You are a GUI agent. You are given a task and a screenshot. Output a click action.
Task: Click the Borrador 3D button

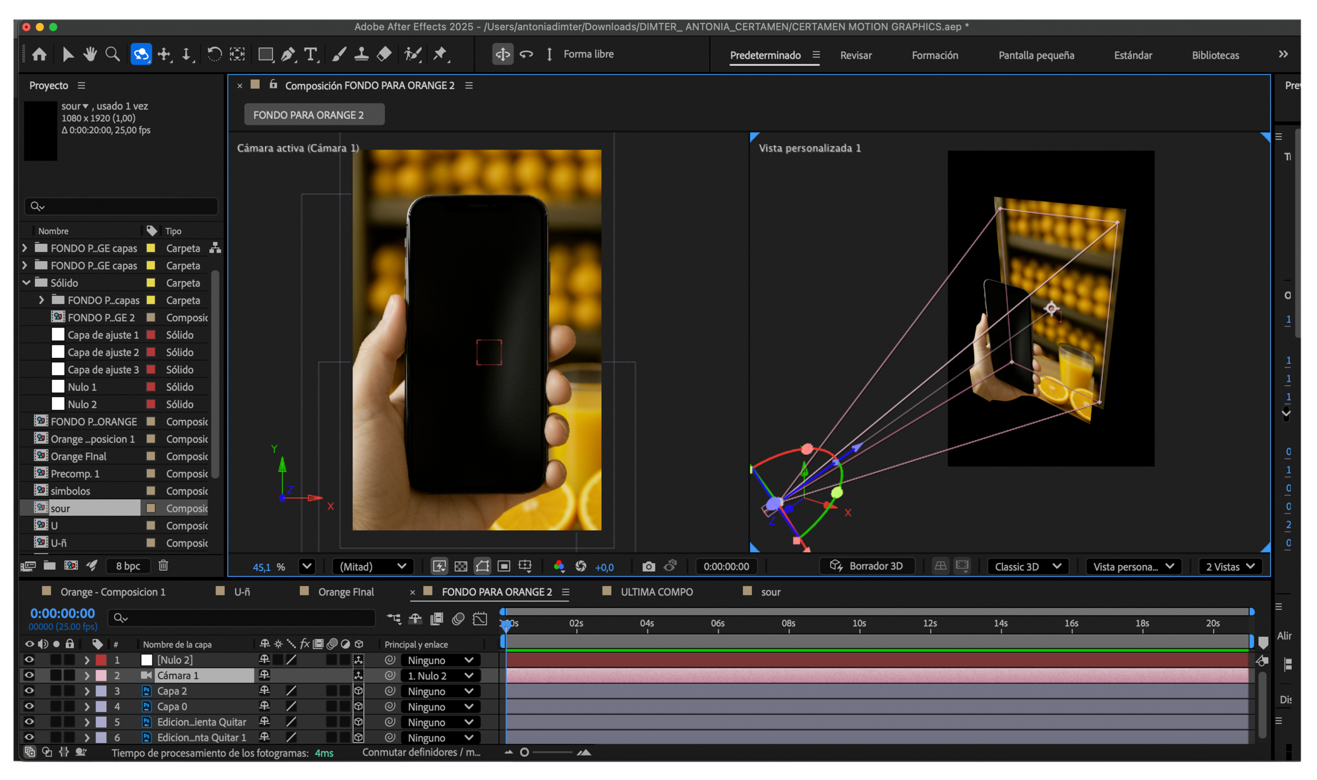tap(867, 566)
